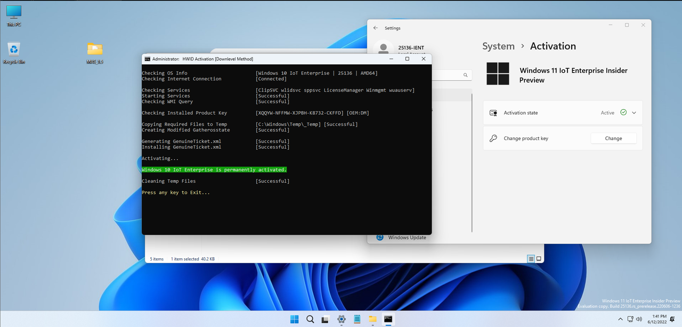682x327 pixels.
Task: Click 'Checking Internet Connection' console line
Action: click(181, 79)
